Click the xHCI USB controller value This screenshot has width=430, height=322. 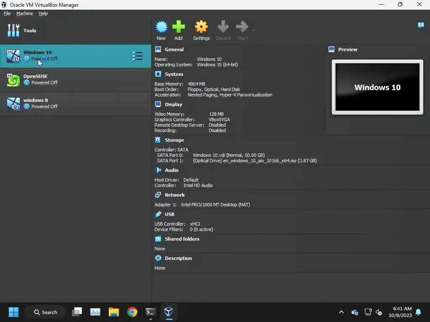tap(195, 224)
